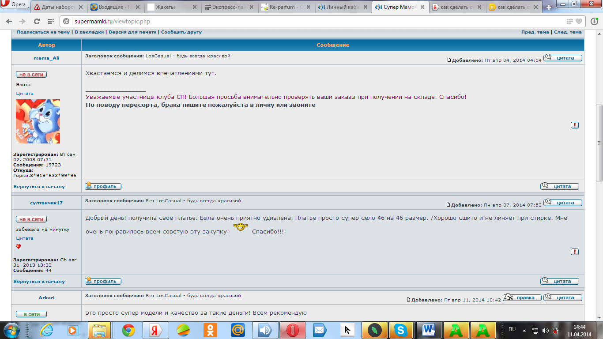Open Yandex browser icon in the taskbar

click(155, 330)
